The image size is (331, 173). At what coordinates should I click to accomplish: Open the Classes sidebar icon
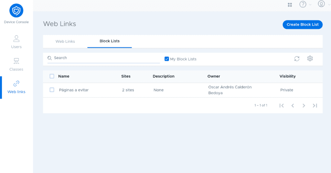tap(16, 61)
